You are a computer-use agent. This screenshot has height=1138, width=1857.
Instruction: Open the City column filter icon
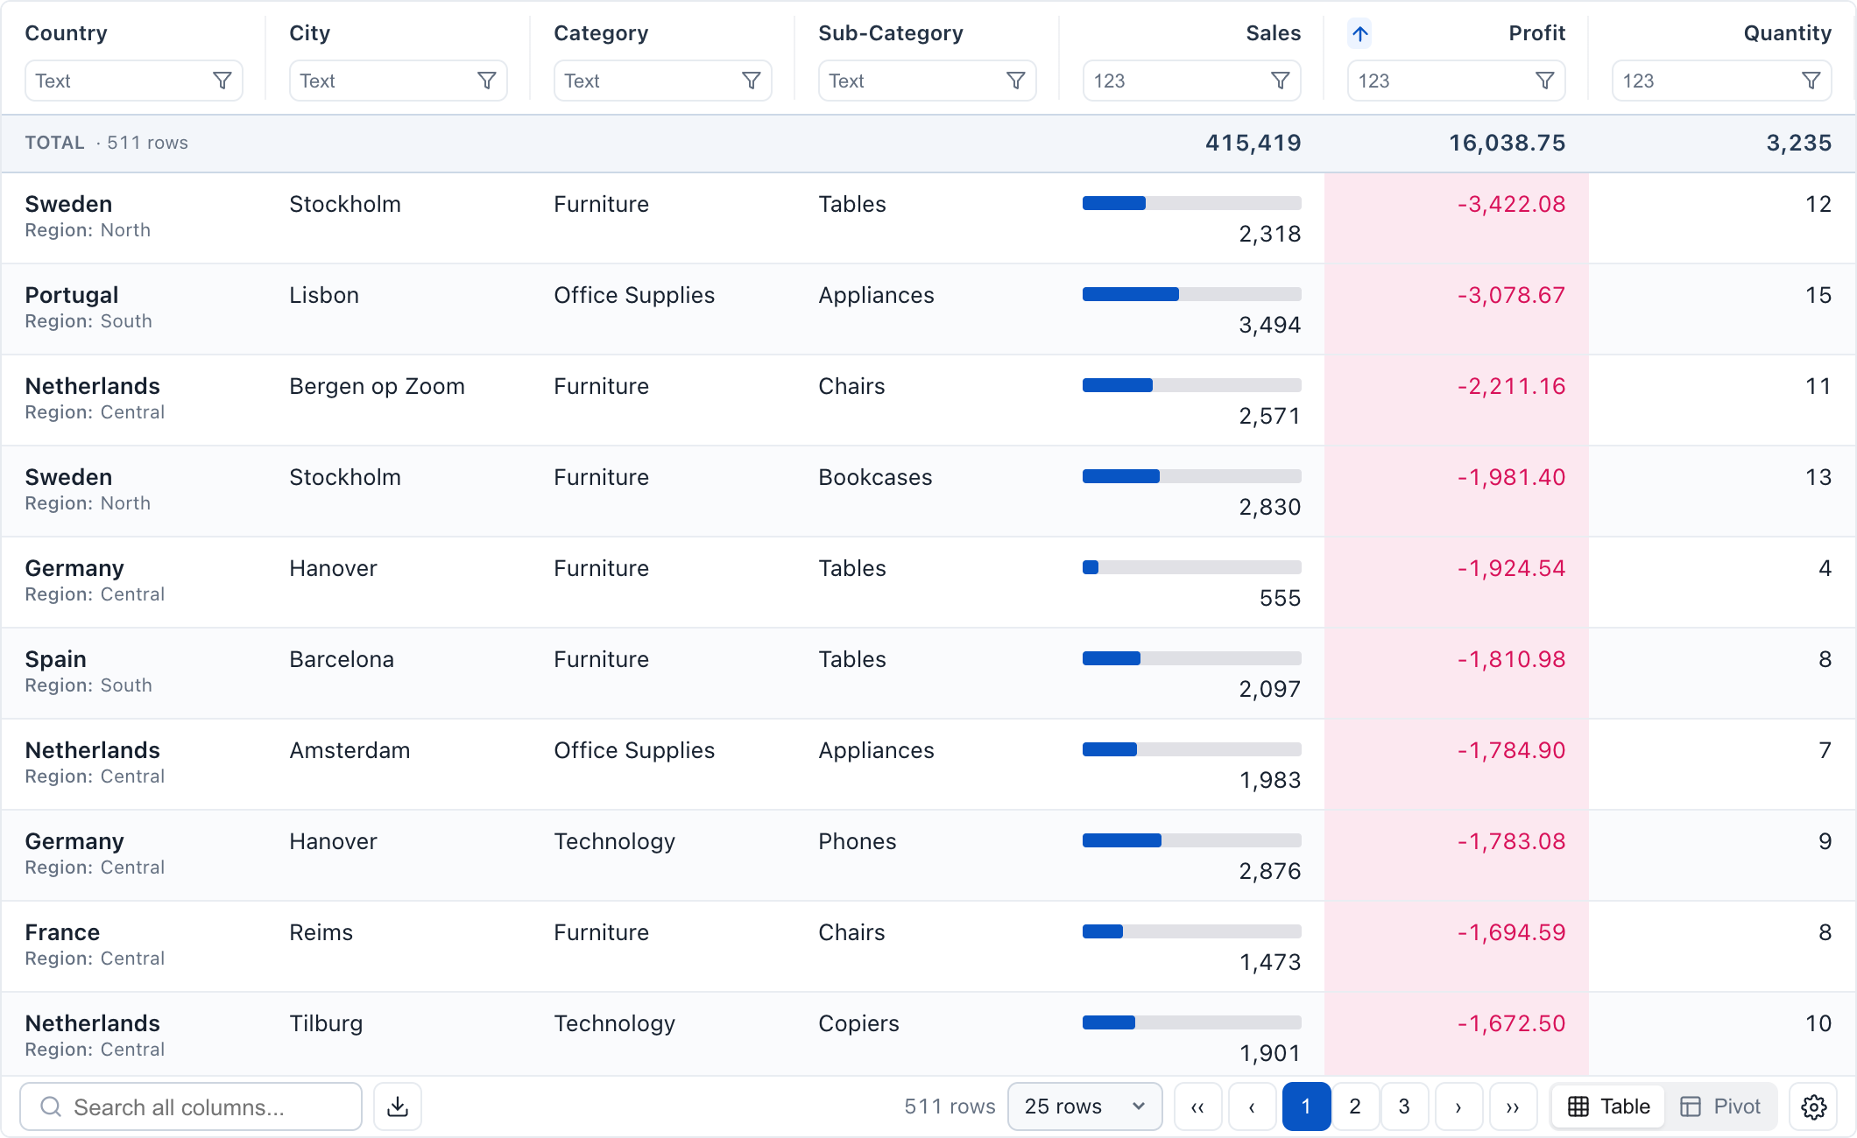(x=487, y=81)
